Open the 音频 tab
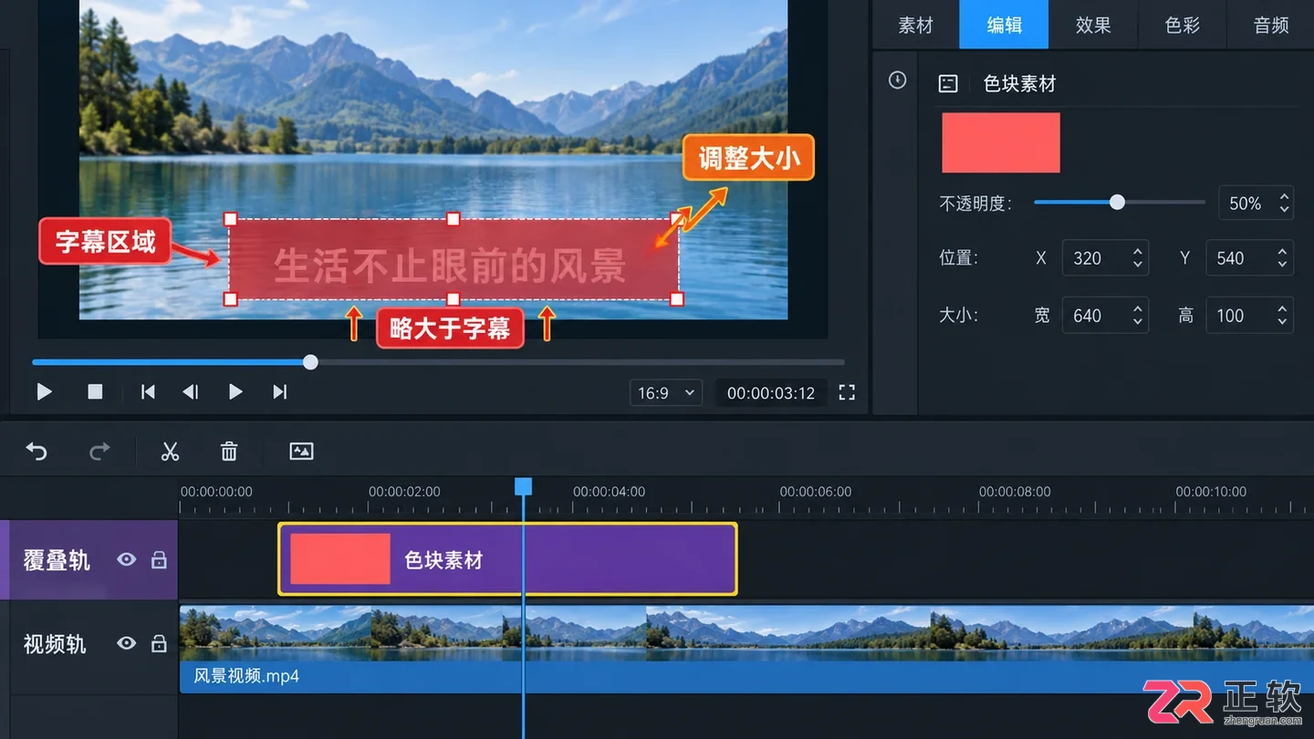 coord(1271,25)
